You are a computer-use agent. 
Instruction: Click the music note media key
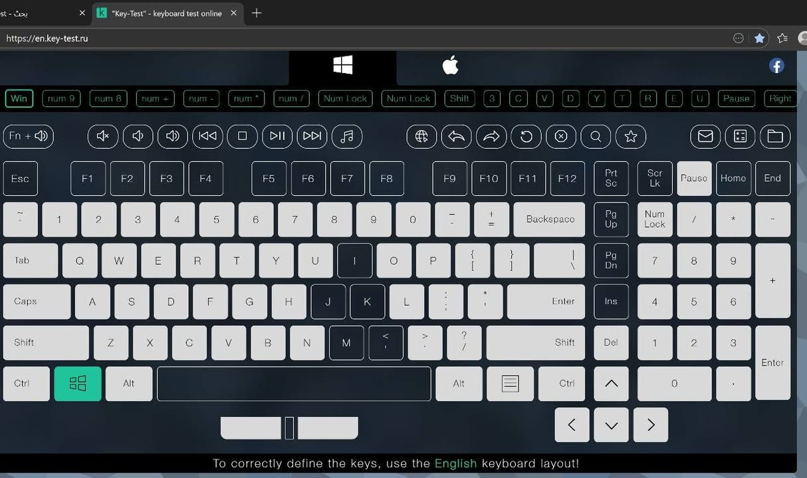(x=347, y=136)
